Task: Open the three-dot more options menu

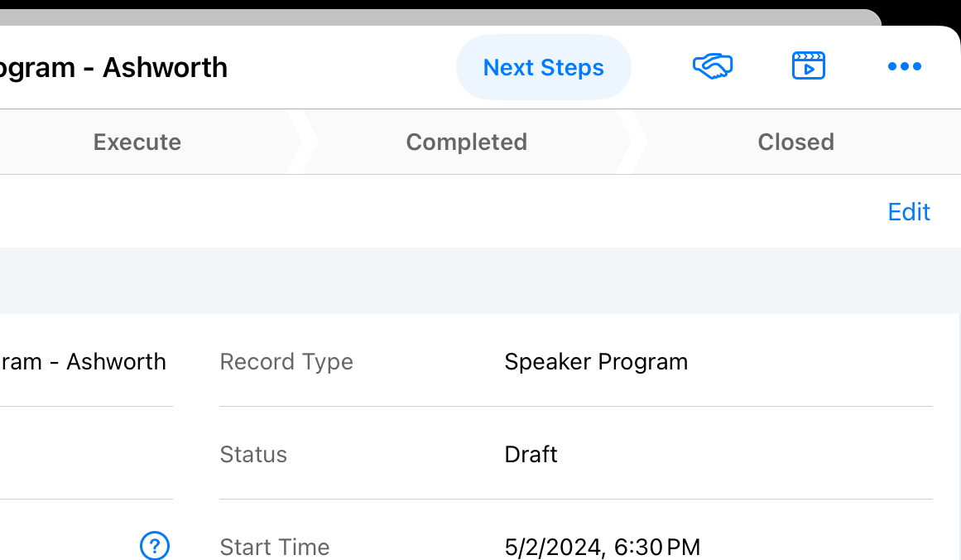Action: point(904,67)
